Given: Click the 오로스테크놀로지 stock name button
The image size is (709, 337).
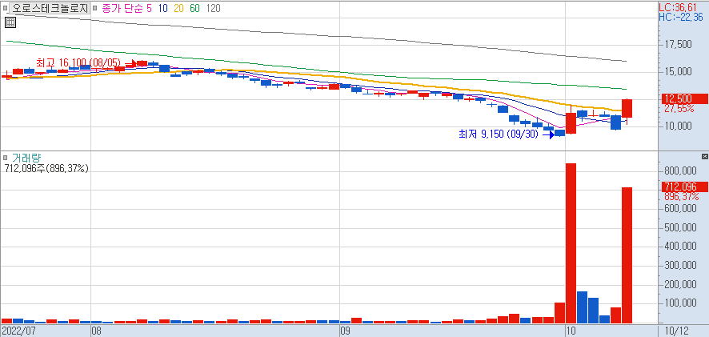Looking at the screenshot, I should [x=50, y=8].
